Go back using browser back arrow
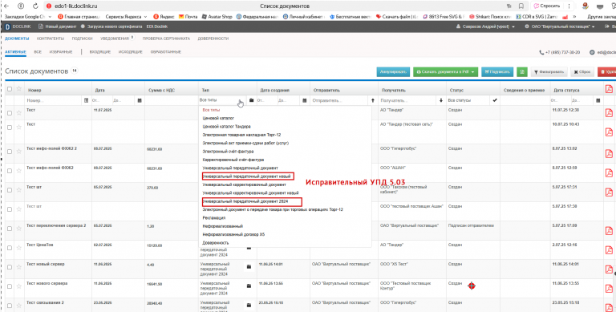The width and height of the screenshot is (616, 312). click(x=6, y=6)
